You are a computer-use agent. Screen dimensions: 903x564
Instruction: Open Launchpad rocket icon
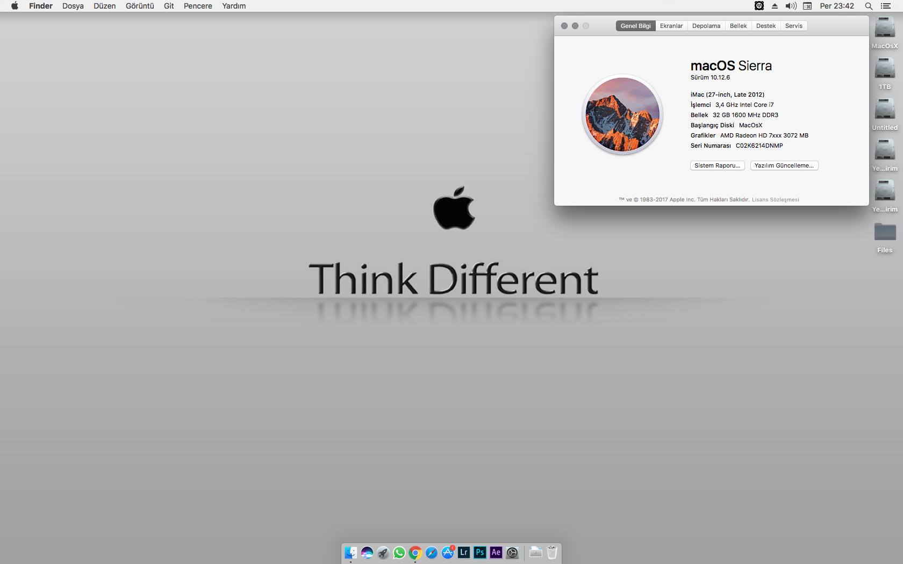pos(383,552)
